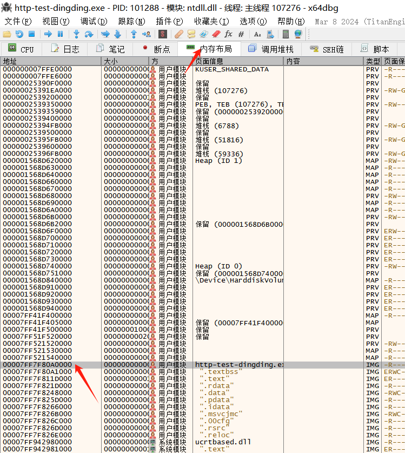Click the Trace into icon
This screenshot has height=453, width=405.
pyautogui.click(x=105, y=34)
